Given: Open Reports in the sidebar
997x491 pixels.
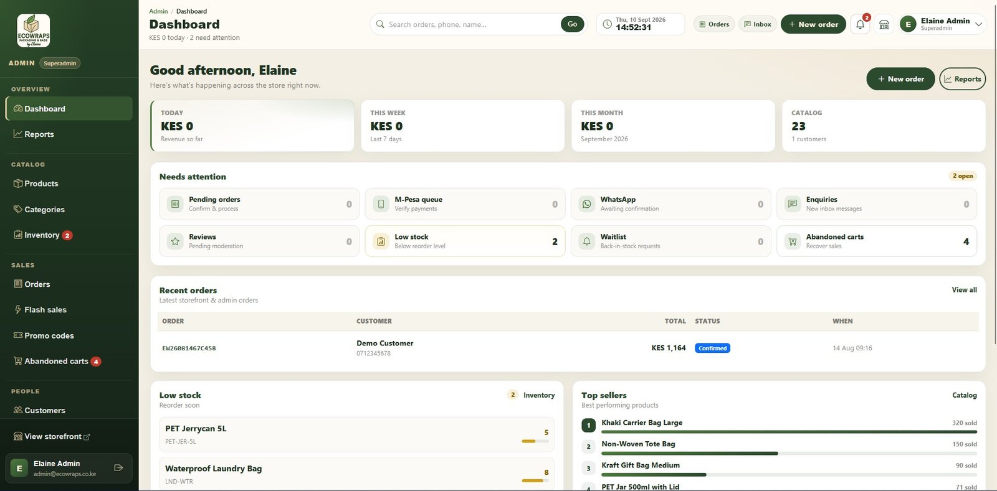Looking at the screenshot, I should [x=69, y=134].
